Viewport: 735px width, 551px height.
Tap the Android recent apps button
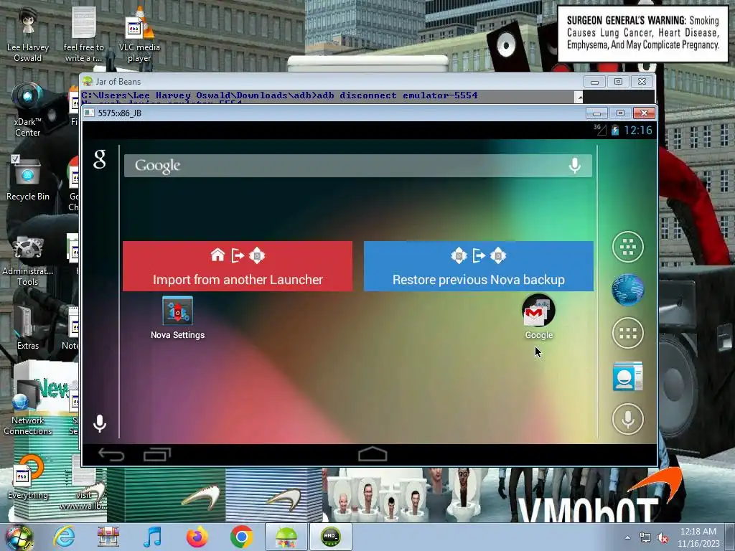pos(157,454)
